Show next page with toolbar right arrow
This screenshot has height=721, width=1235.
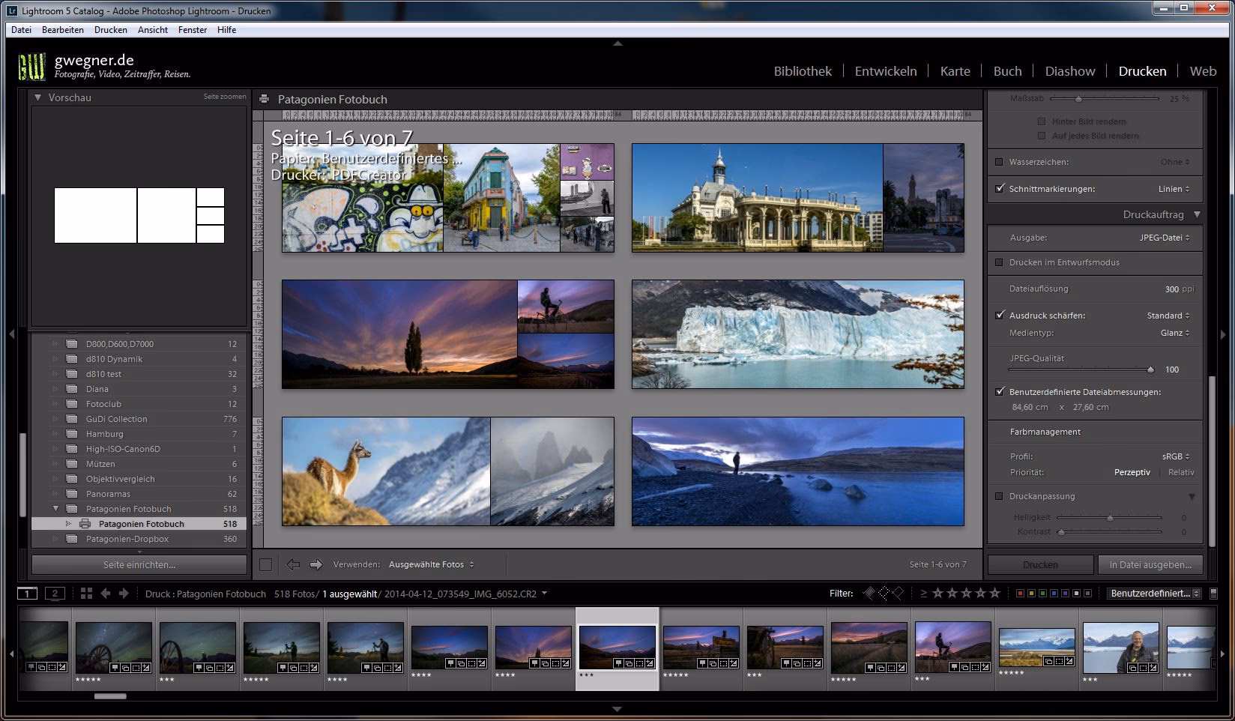click(x=316, y=564)
